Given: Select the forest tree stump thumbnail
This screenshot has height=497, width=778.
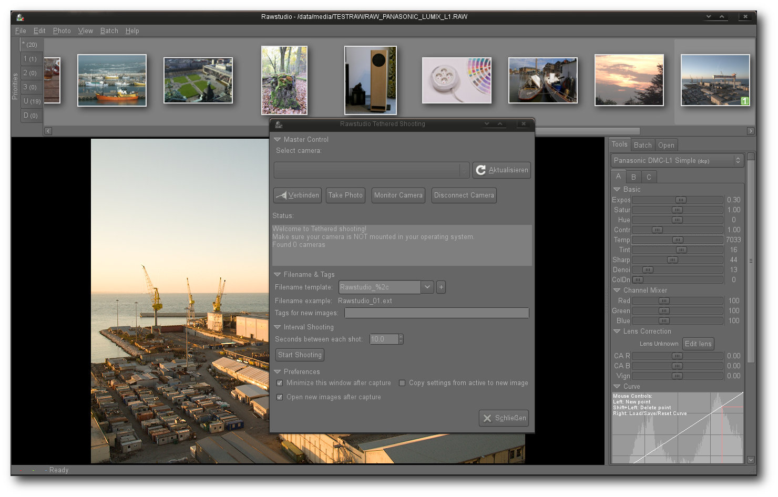Looking at the screenshot, I should point(284,80).
